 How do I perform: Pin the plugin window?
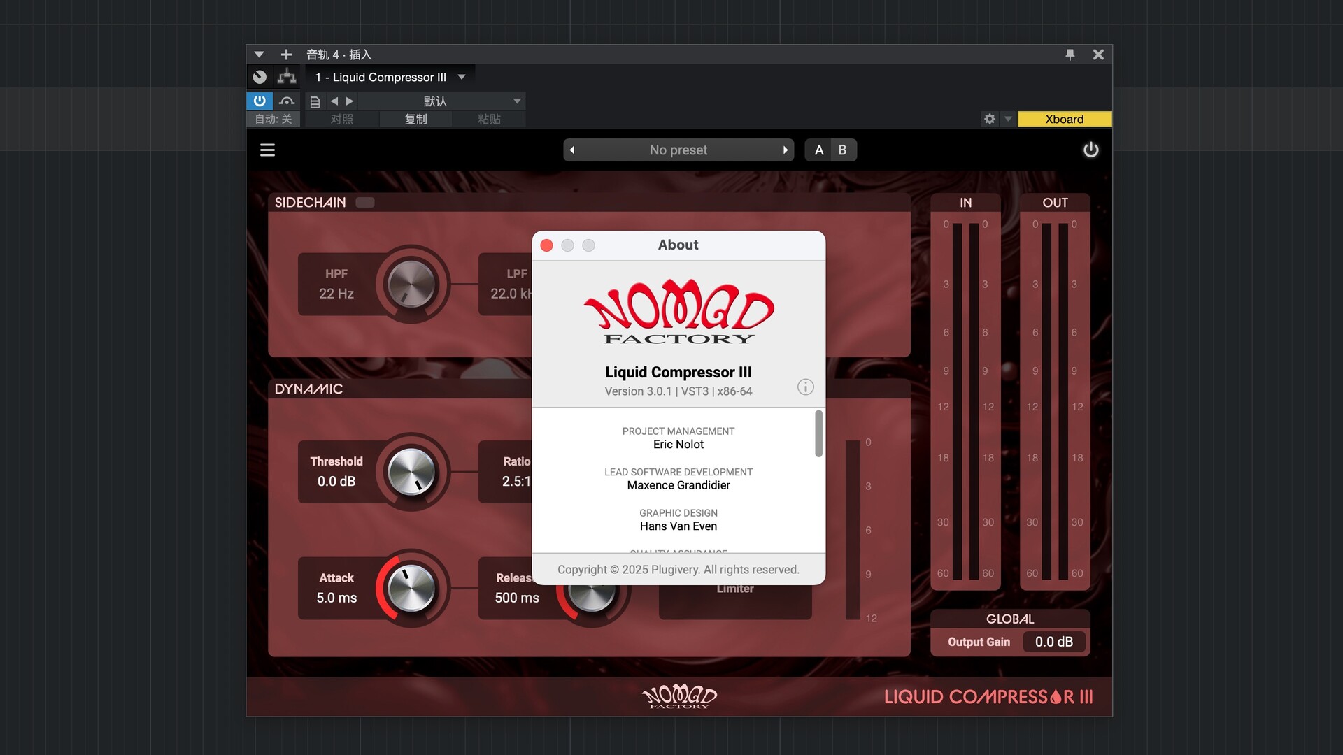(1070, 55)
